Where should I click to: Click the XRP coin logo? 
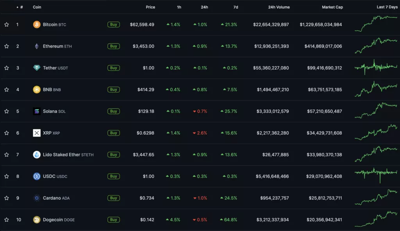37,133
